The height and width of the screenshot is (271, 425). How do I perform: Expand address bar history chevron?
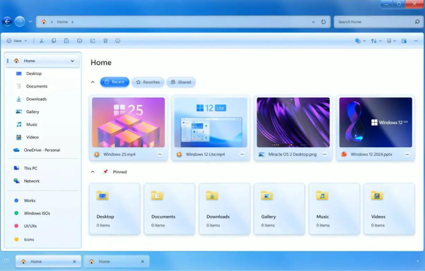(x=314, y=22)
